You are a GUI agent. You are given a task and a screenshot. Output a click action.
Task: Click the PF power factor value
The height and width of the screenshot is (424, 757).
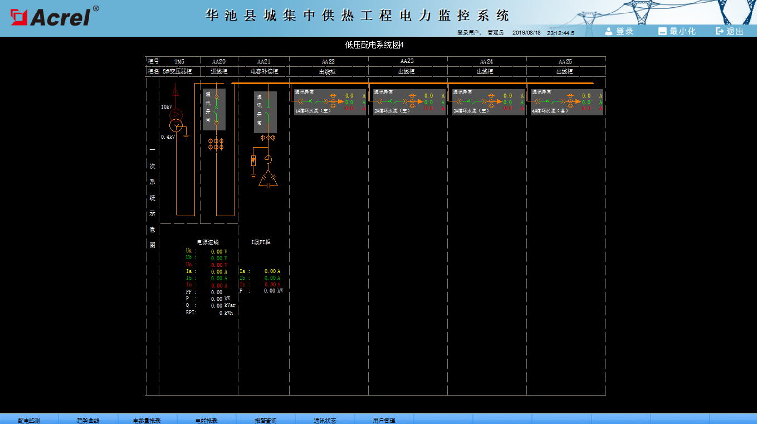217,293
